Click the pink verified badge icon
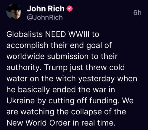 70,9
